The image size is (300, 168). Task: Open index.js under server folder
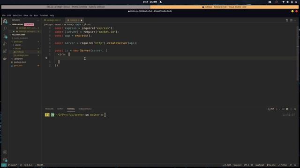tap(20, 52)
